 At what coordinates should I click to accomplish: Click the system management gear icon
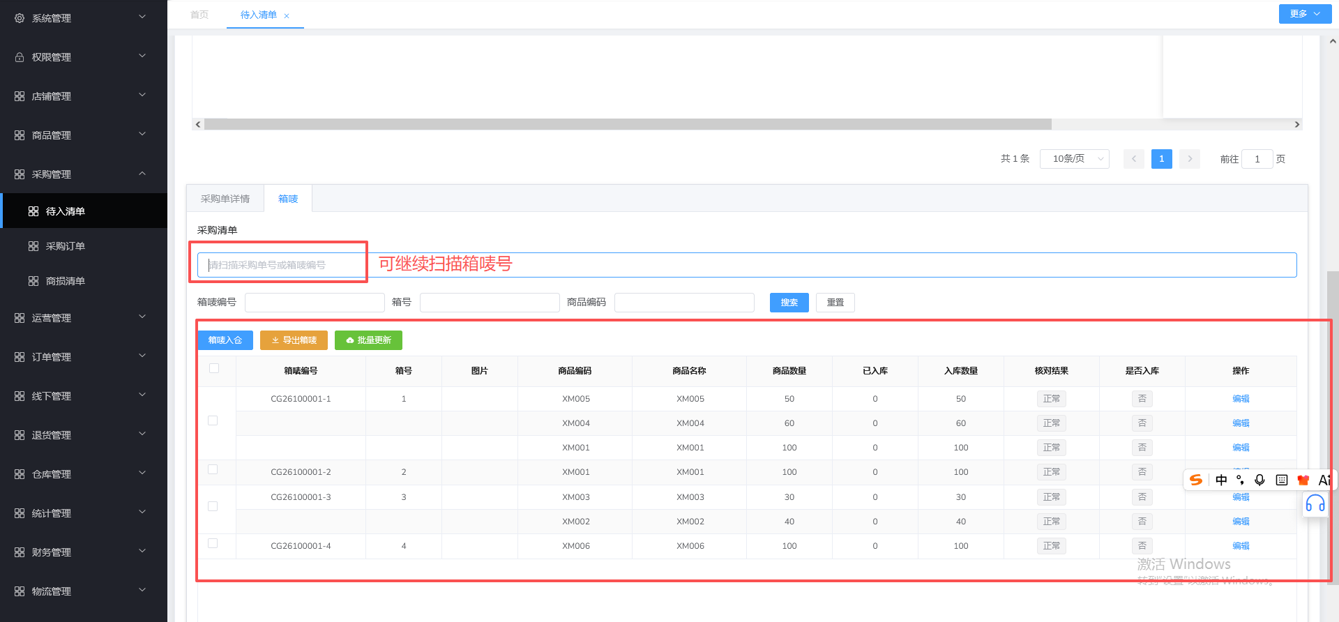(x=20, y=18)
